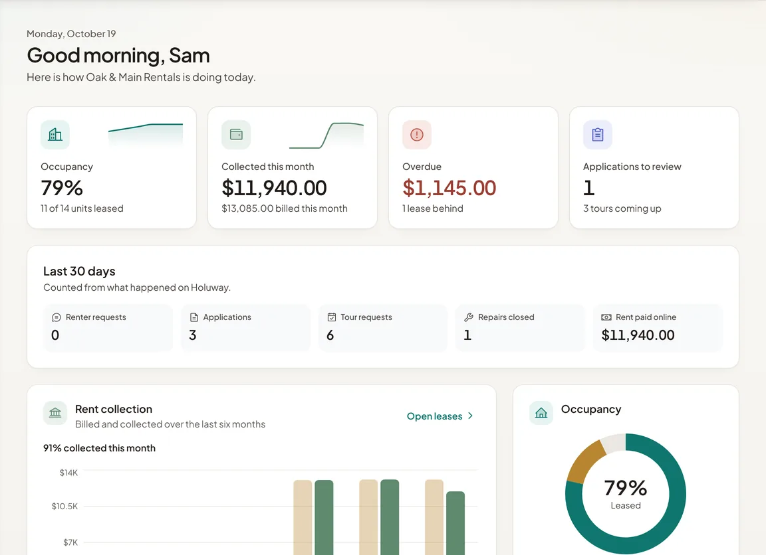Viewport: 766px width, 555px height.
Task: Click the chat bubble icon beside Renter requests
Action: (56, 317)
